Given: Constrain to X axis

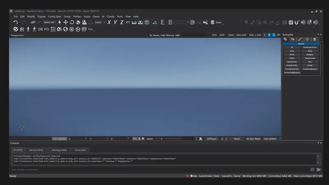Looking at the screenshot, I should point(109,22).
